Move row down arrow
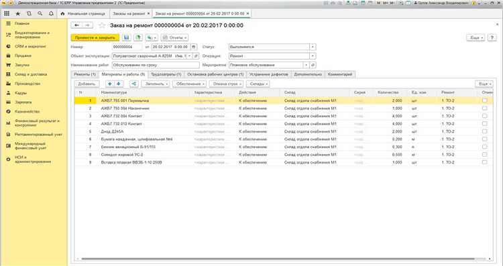This screenshot has width=503, height=266. [119, 84]
